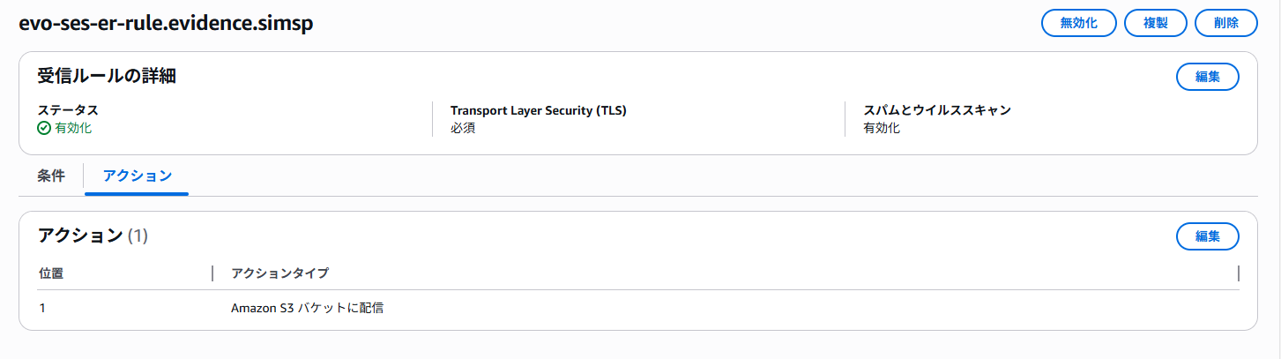Select the Amazon S3 バケットに配信 row
Viewport: 1281px width, 359px height.
point(307,309)
